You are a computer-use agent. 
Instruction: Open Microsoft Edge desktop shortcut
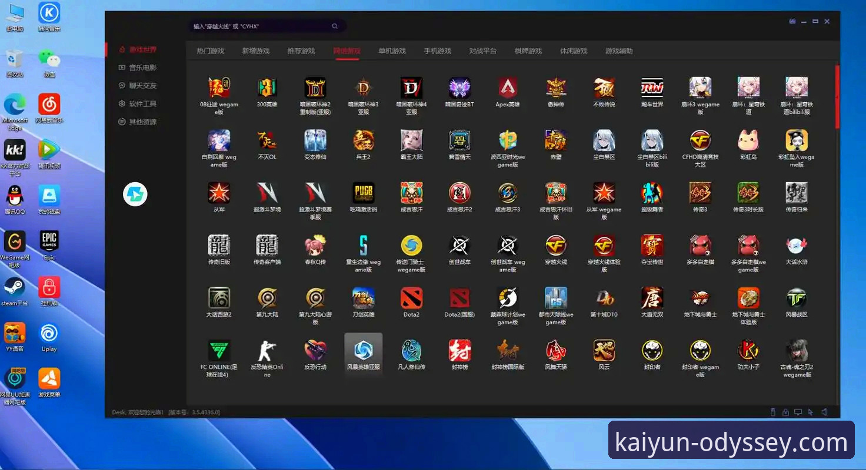[15, 112]
